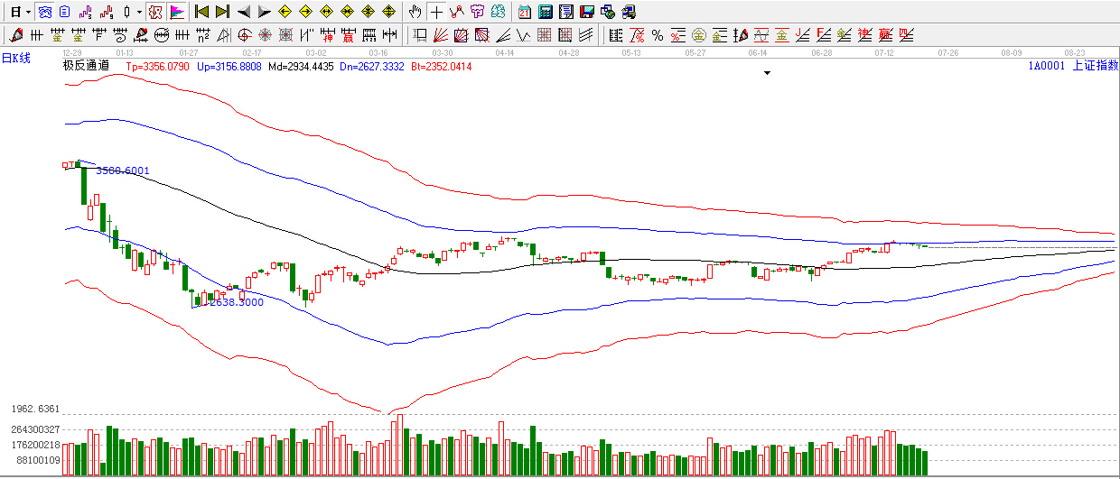
Task: Step forward with black right triangle
Action: (264, 12)
